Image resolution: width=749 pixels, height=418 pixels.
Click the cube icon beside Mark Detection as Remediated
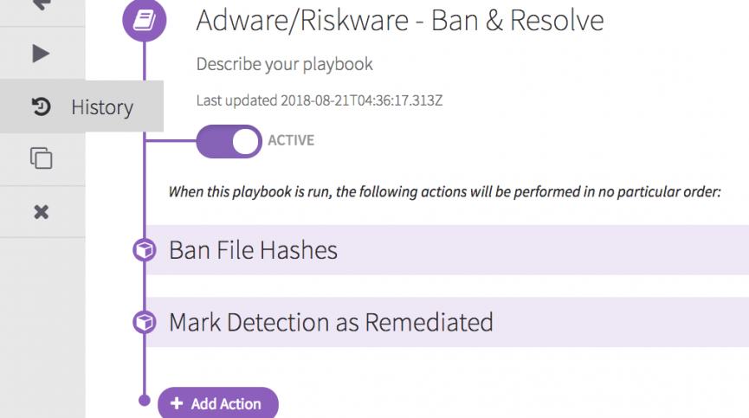coord(144,322)
